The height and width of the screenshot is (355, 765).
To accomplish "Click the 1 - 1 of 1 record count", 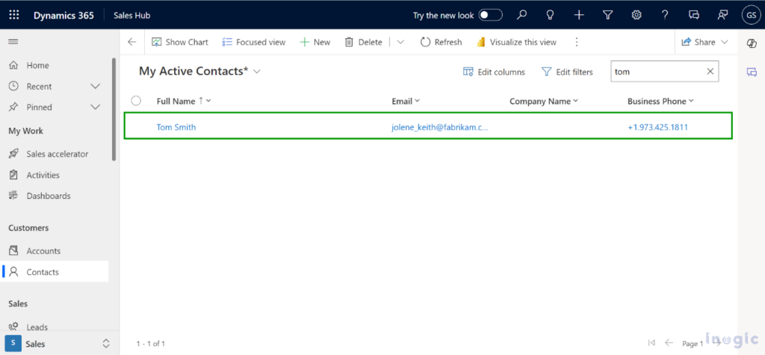I will tap(151, 344).
